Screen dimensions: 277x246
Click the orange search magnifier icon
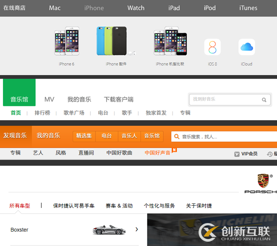[x=176, y=136]
